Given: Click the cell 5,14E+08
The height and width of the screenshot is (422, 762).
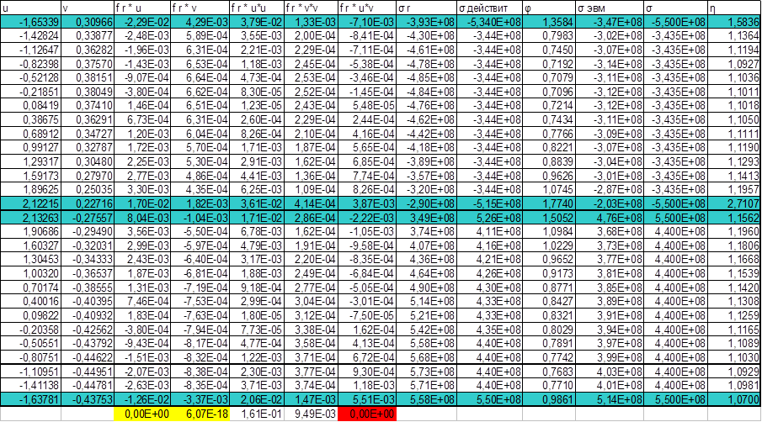Looking at the screenshot, I should 610,399.
